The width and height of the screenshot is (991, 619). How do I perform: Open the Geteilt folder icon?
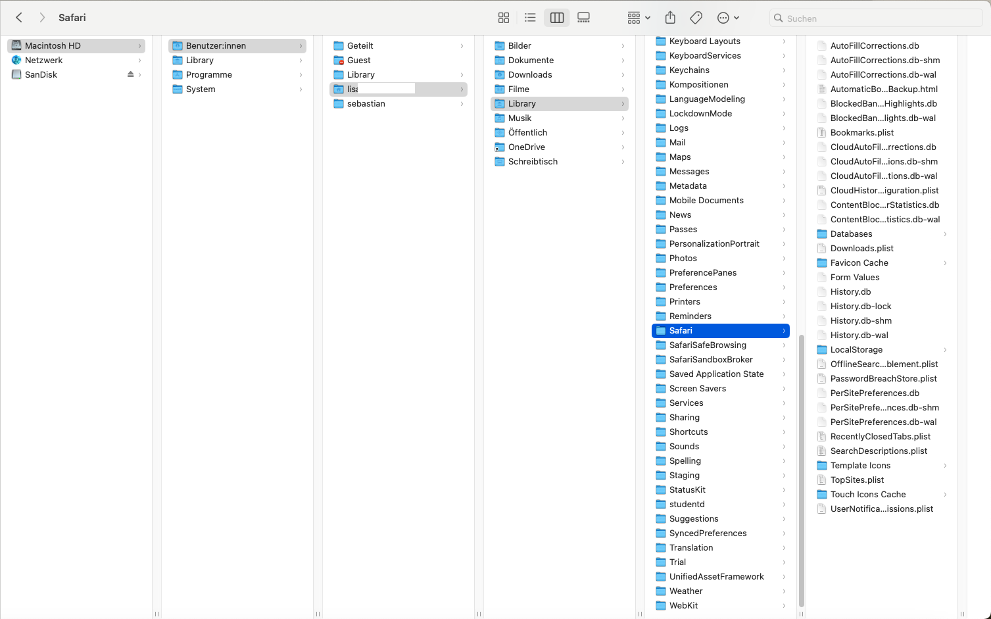tap(339, 45)
